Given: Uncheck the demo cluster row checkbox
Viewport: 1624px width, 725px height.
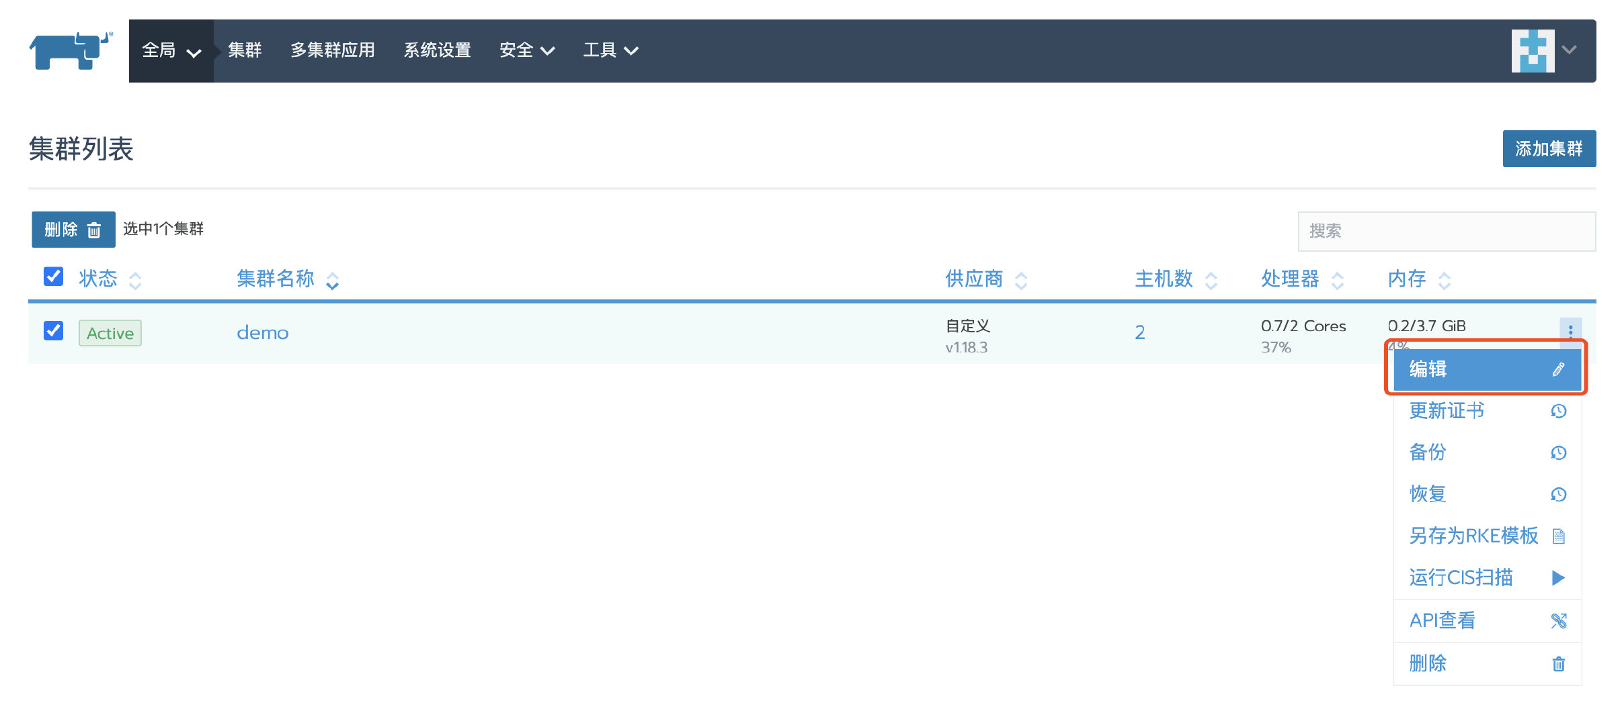Looking at the screenshot, I should point(53,330).
